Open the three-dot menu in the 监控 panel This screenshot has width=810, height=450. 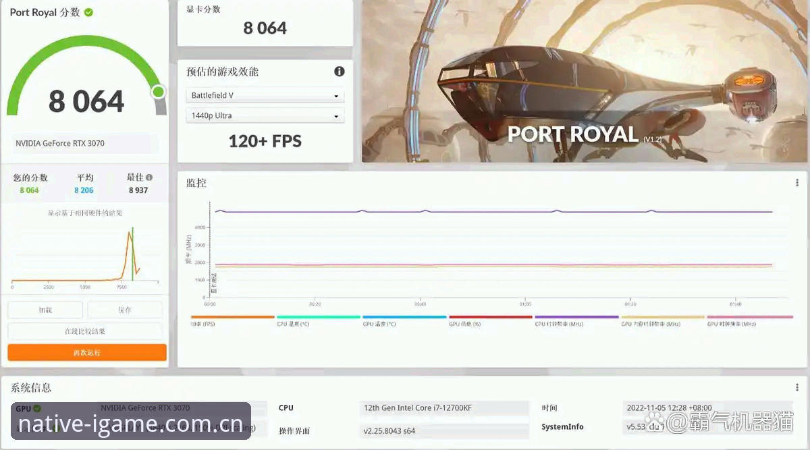pos(797,183)
